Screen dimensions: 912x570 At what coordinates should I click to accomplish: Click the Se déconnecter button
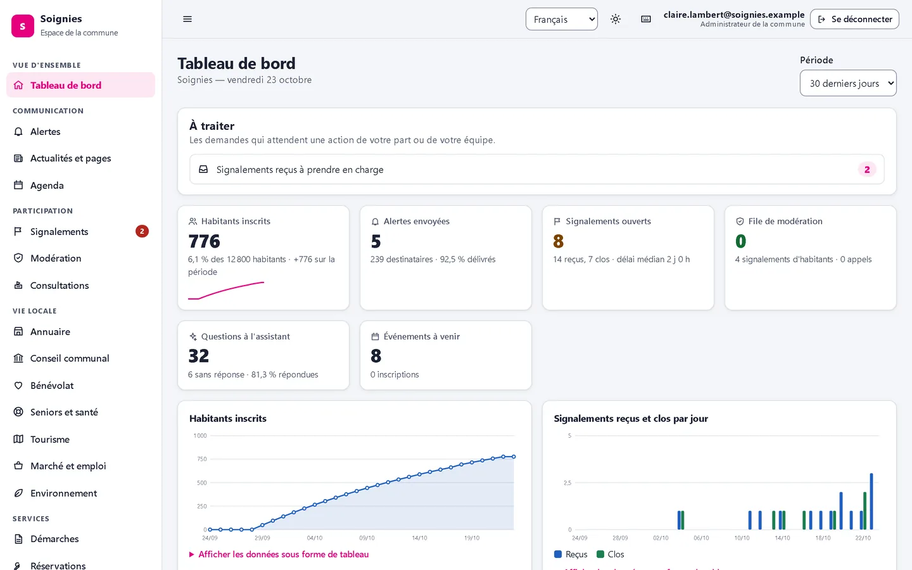[854, 19]
